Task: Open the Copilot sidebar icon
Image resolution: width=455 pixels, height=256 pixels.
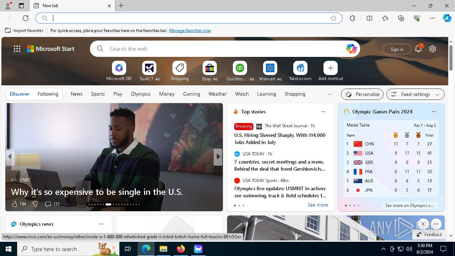Action: (447, 18)
